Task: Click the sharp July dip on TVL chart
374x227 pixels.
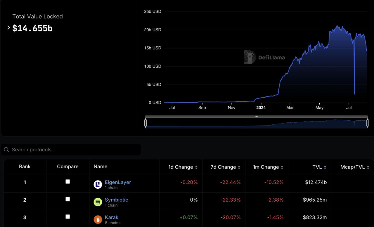Action: [354, 94]
